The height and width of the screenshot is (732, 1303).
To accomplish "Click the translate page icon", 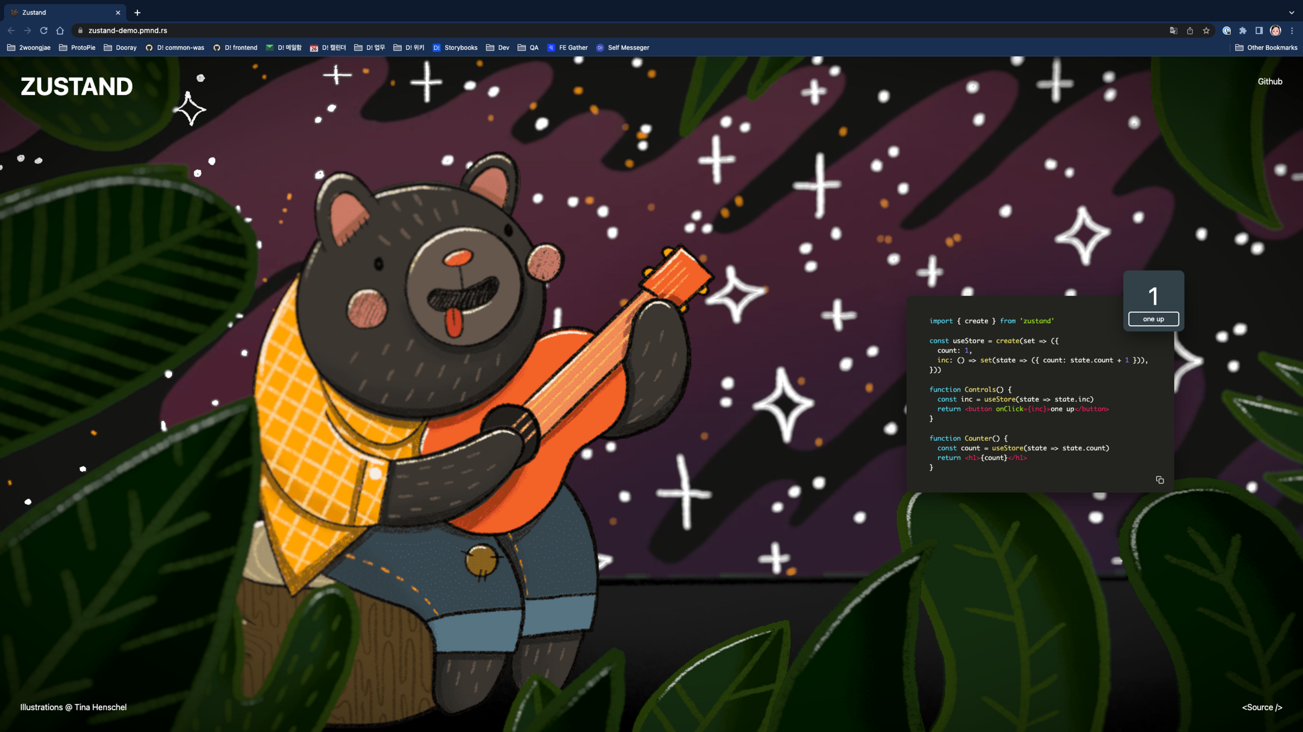I will [1173, 30].
